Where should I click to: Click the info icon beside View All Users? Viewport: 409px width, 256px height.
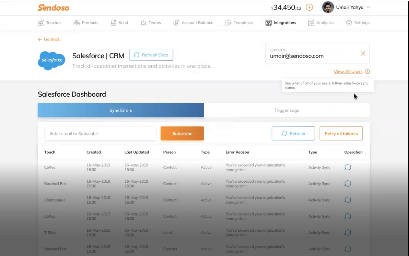(x=367, y=71)
